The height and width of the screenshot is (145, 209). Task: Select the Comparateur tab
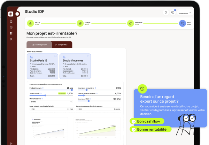[x=61, y=45]
